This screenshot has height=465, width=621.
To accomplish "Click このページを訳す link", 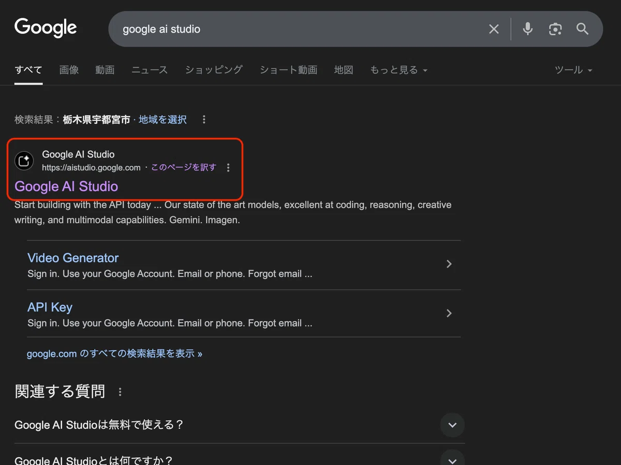I will [x=184, y=167].
